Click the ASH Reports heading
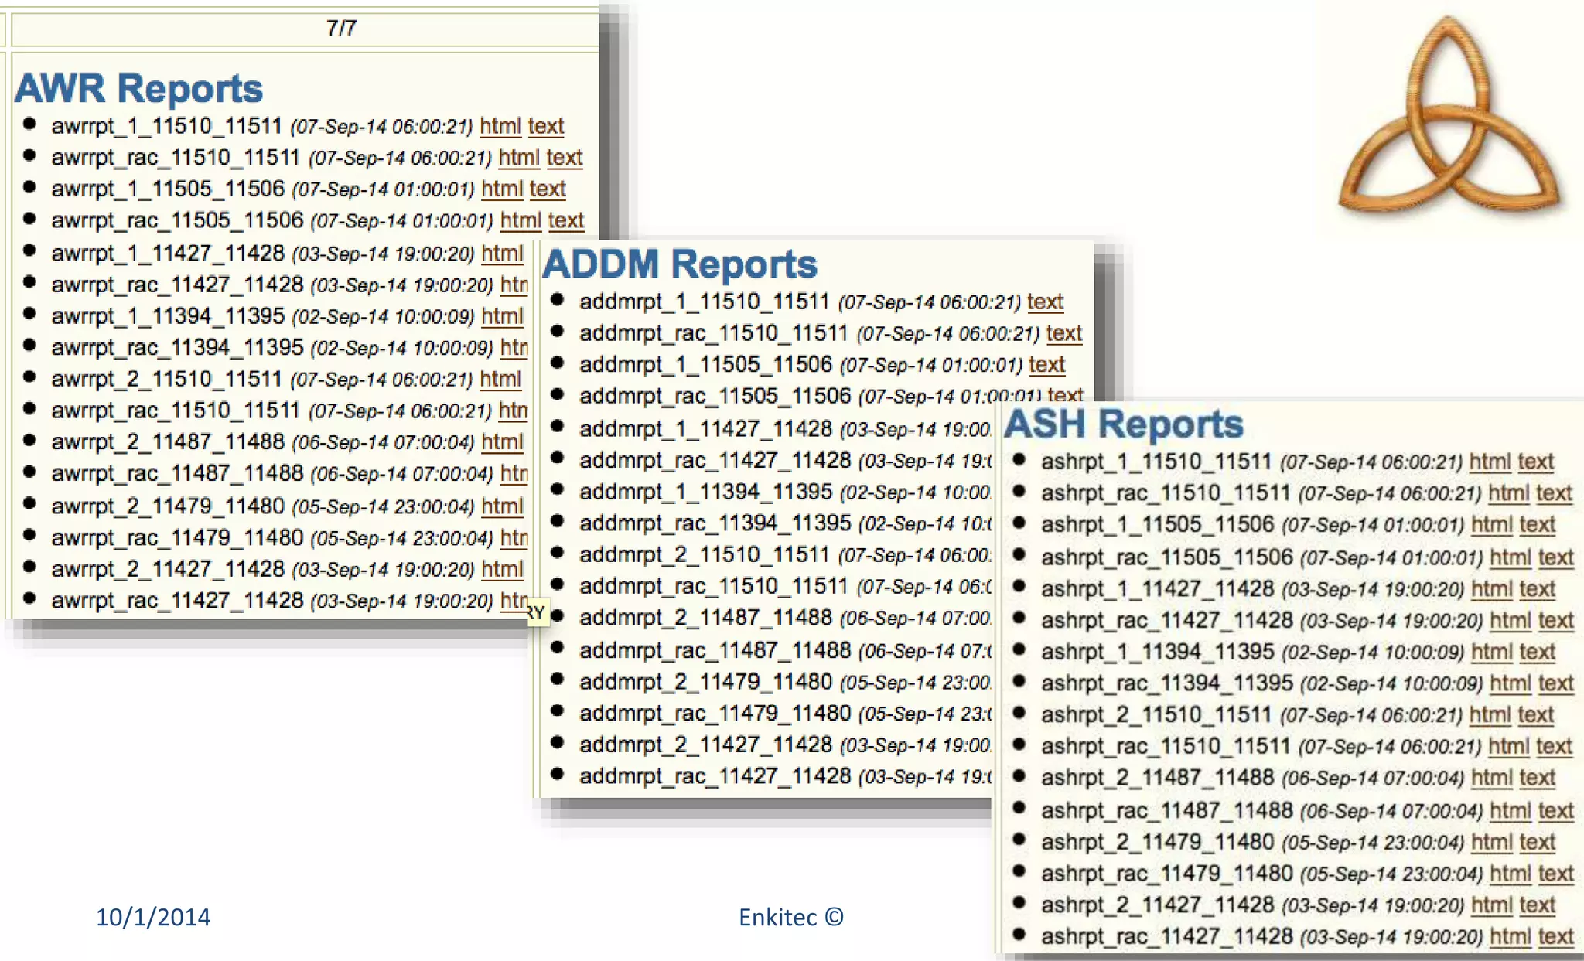The height and width of the screenshot is (961, 1584). coord(1123,424)
